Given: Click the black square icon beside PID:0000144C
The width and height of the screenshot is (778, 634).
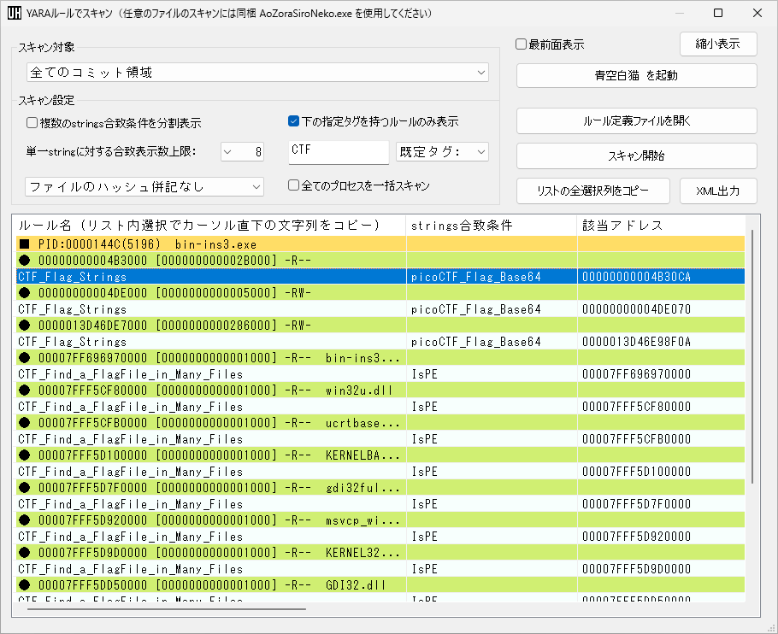Looking at the screenshot, I should pyautogui.click(x=25, y=244).
